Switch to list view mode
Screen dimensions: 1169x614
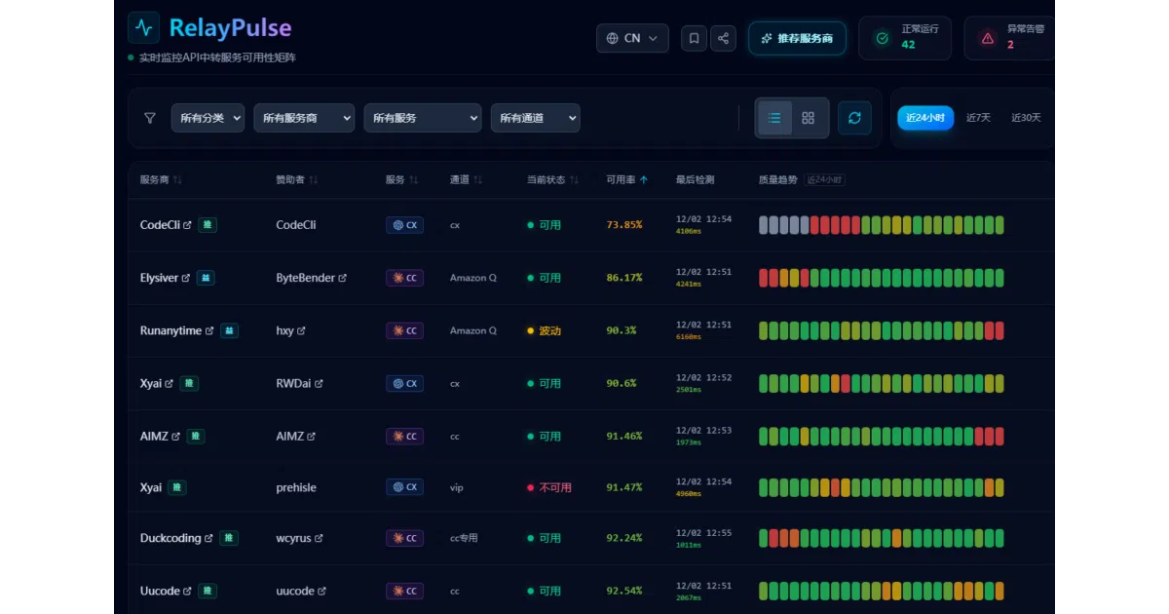point(774,118)
